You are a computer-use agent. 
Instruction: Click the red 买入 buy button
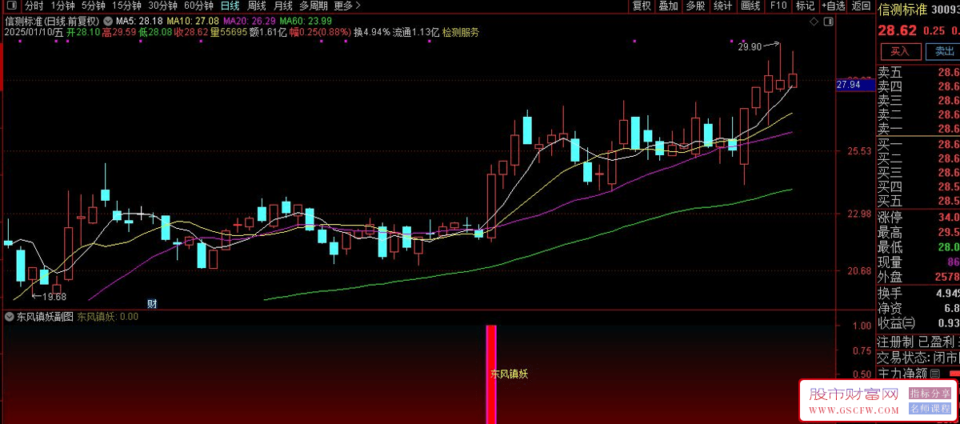click(900, 51)
